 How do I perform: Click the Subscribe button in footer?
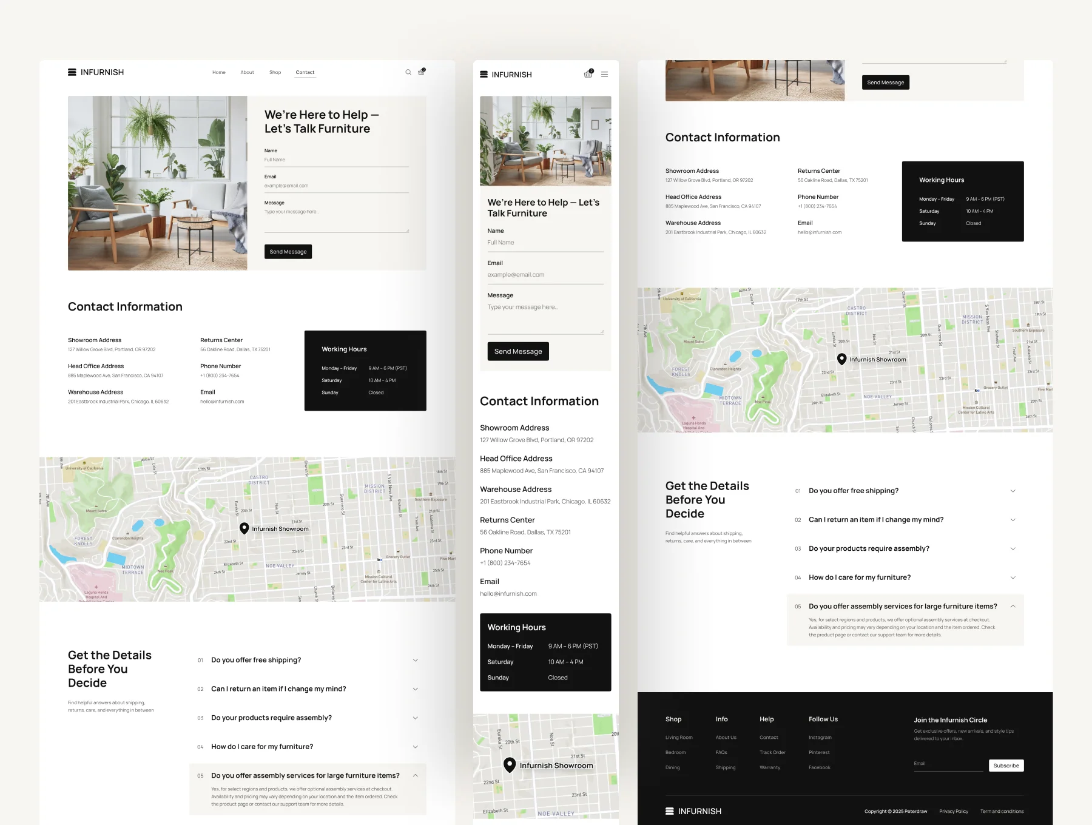tap(1006, 766)
